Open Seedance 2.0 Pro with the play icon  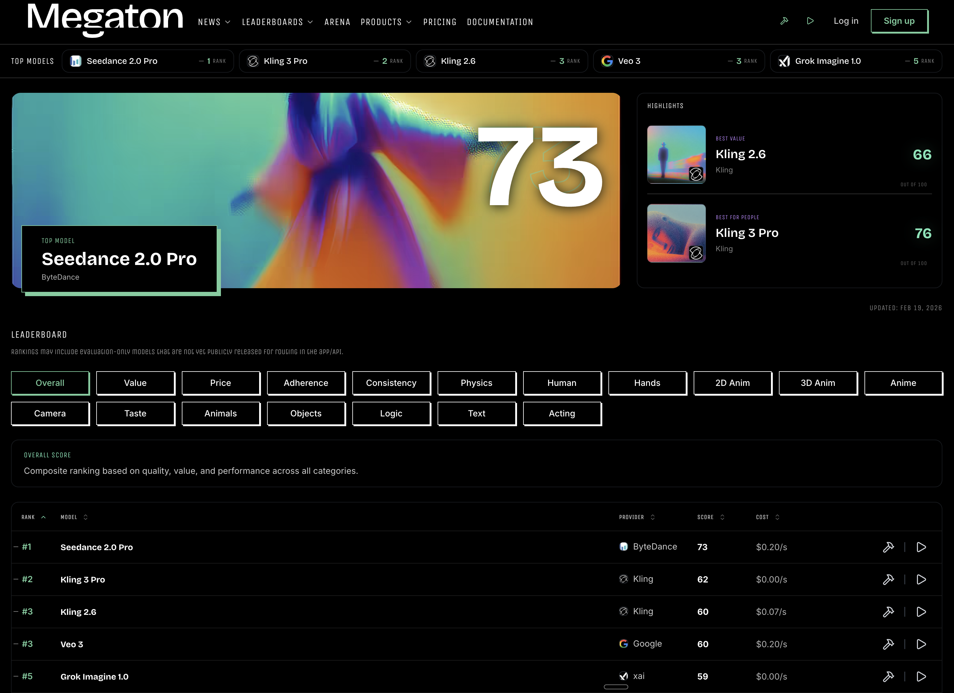921,547
